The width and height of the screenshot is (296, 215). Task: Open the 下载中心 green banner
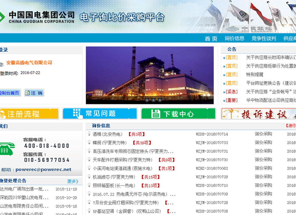point(178,113)
